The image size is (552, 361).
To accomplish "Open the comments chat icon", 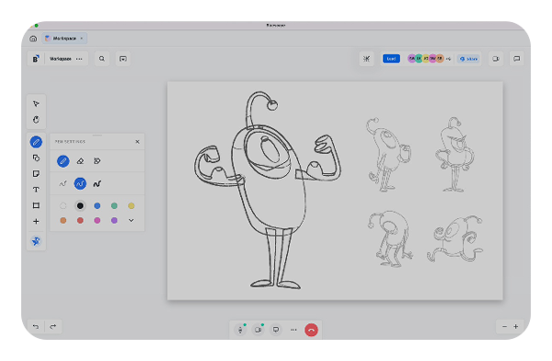I will point(516,59).
